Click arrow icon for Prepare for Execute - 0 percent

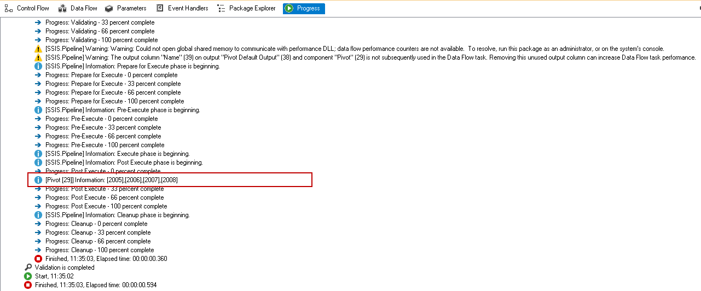(x=38, y=75)
